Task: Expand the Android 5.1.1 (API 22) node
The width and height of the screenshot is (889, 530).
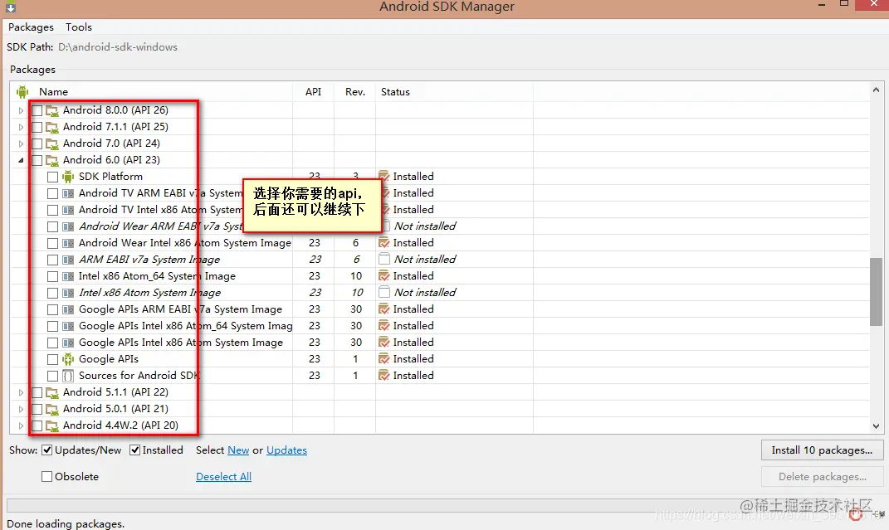Action: [21, 392]
